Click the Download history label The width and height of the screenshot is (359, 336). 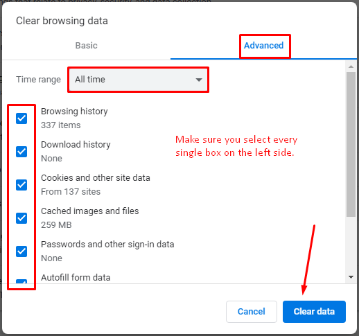(76, 145)
